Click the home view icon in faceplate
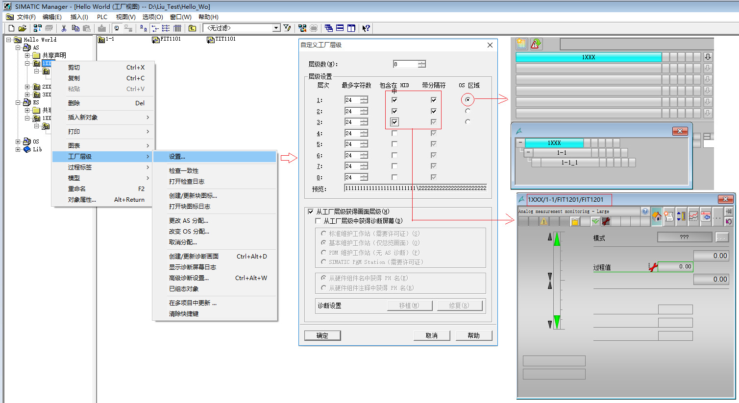 (657, 216)
